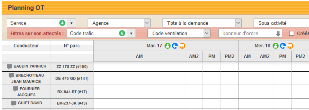
Task: Expand the Code trafic filter dropdown
Action: tap(131, 34)
